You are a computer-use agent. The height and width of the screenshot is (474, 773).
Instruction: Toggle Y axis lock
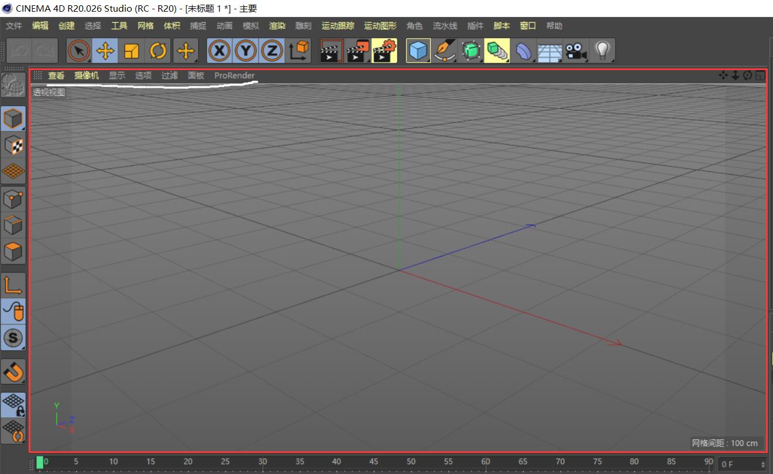246,51
